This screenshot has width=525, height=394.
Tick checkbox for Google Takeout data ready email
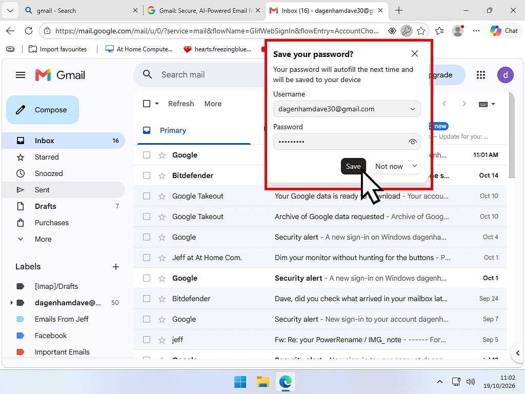tap(147, 196)
